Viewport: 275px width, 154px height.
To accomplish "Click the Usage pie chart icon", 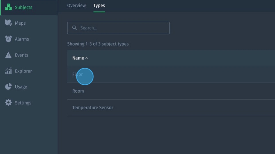I will [8, 87].
